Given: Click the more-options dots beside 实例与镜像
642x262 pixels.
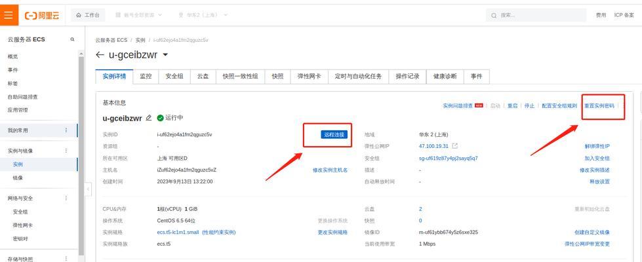Looking at the screenshot, I should (66, 151).
